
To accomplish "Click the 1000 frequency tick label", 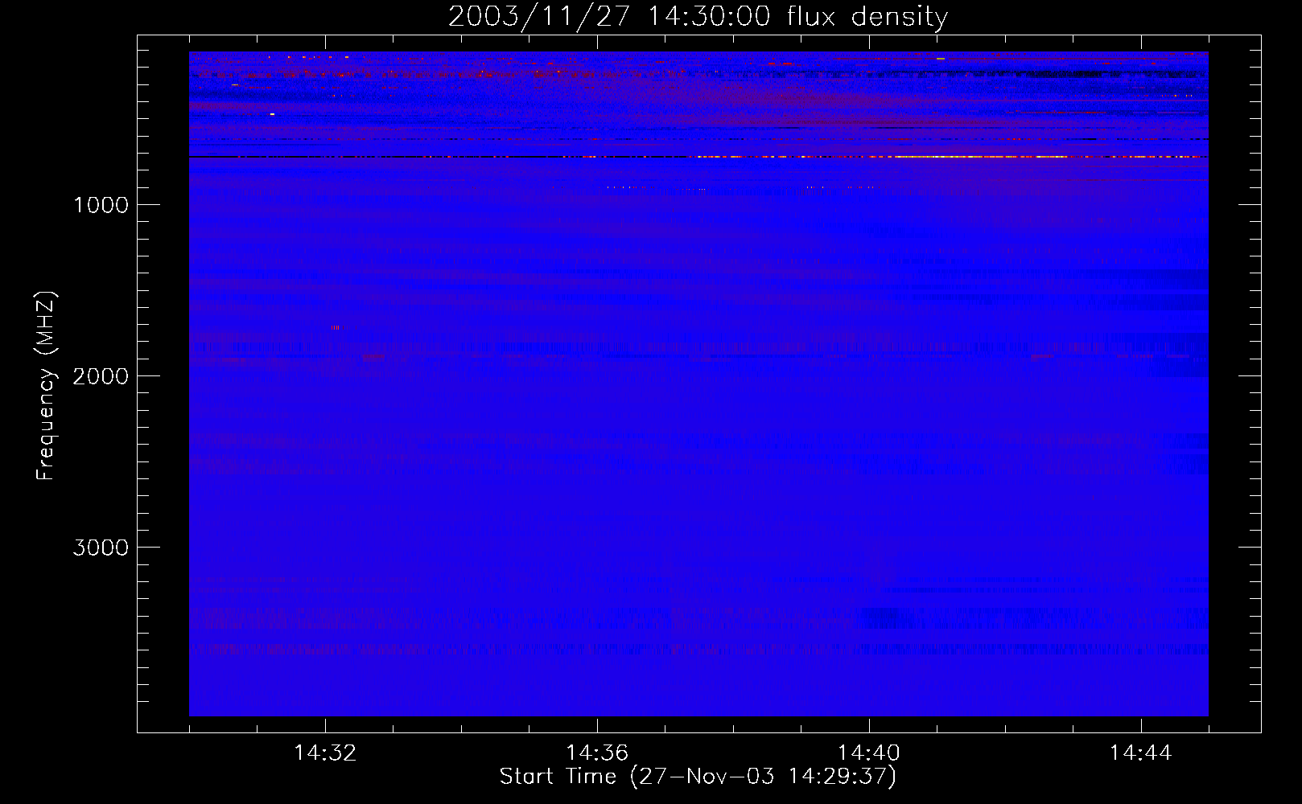I will [x=101, y=205].
